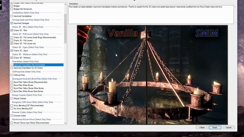The image size is (244, 137).
Task: Toggle Chains 3D - Signs checkbox
Action: tap(12, 51)
